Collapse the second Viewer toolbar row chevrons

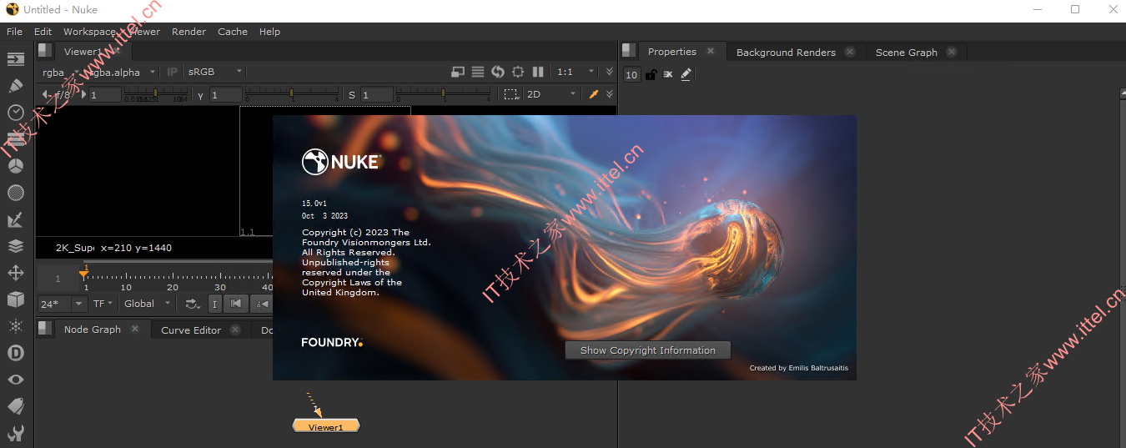click(610, 94)
